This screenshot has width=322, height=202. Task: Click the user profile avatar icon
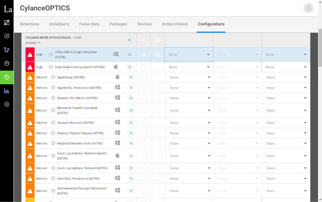coord(308,8)
